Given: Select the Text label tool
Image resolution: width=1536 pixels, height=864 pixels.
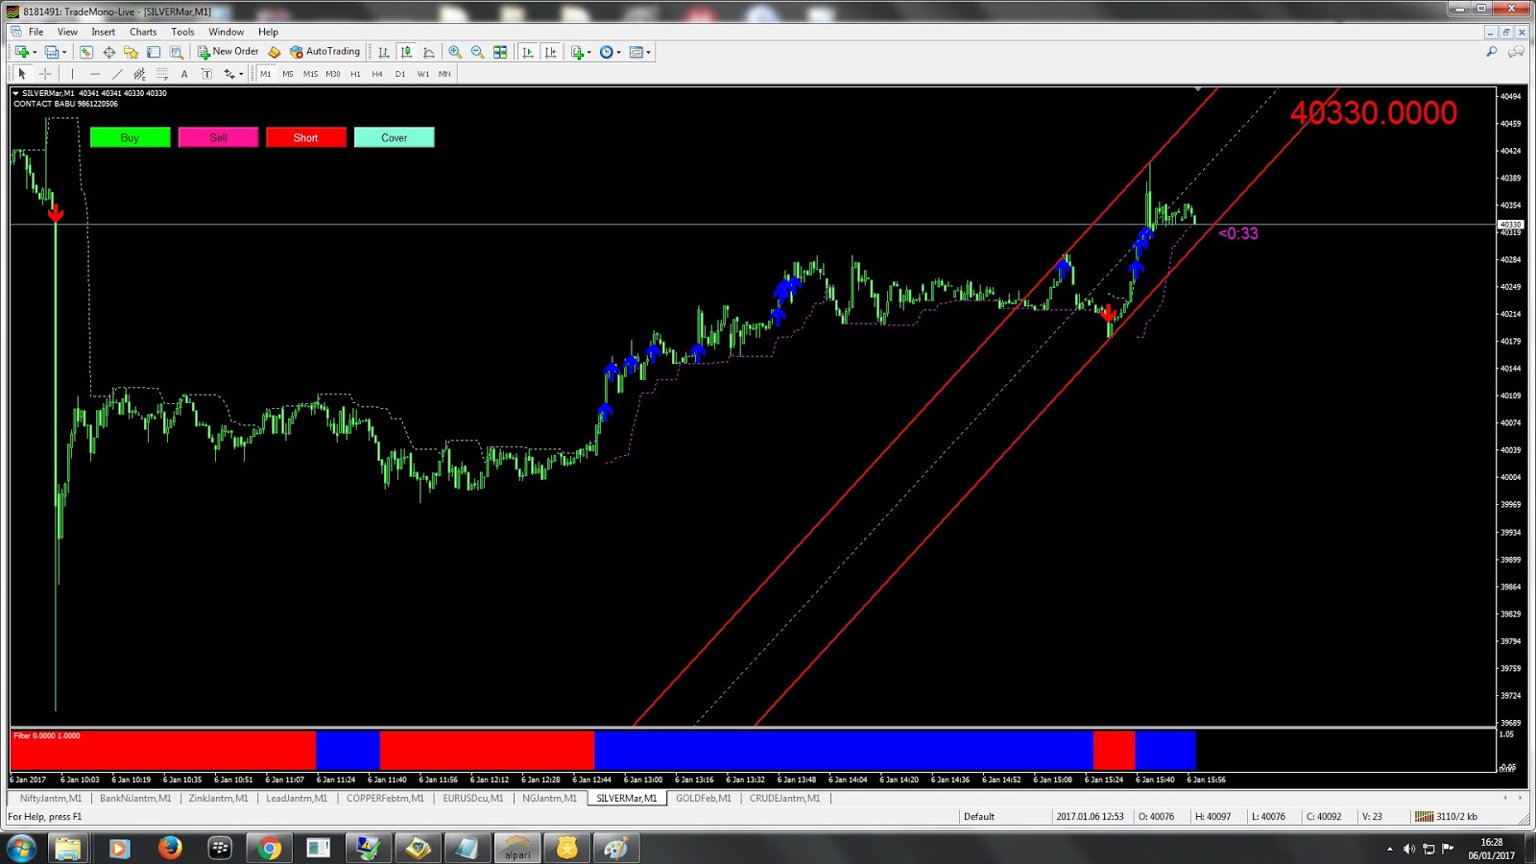Looking at the screenshot, I should (206, 74).
